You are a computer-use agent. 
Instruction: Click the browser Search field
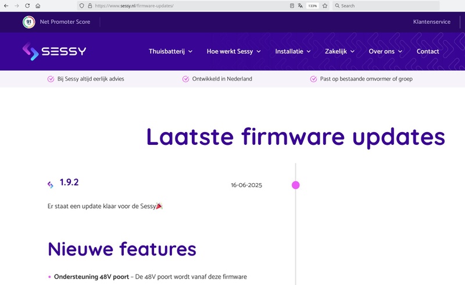[386, 6]
